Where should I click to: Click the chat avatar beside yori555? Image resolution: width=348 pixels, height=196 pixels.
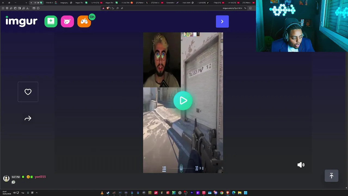click(x=6, y=179)
